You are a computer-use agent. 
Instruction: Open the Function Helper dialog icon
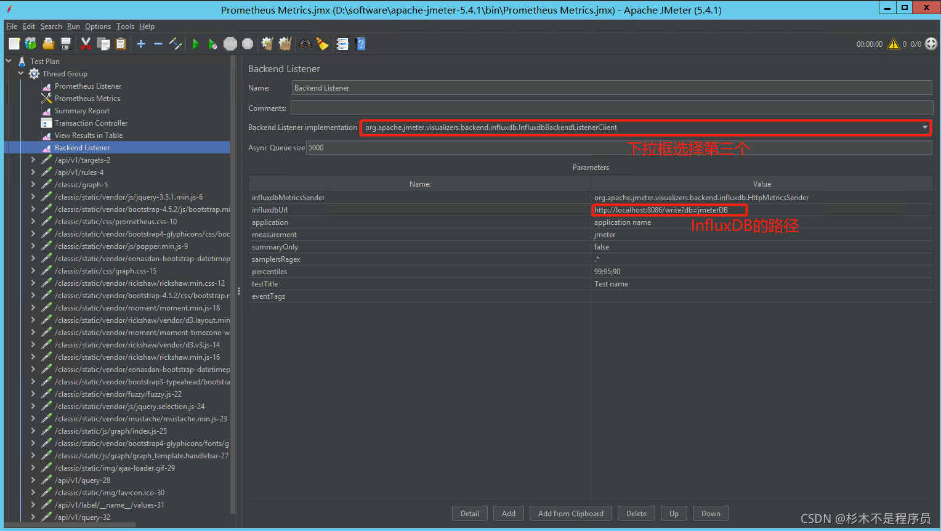coord(342,44)
